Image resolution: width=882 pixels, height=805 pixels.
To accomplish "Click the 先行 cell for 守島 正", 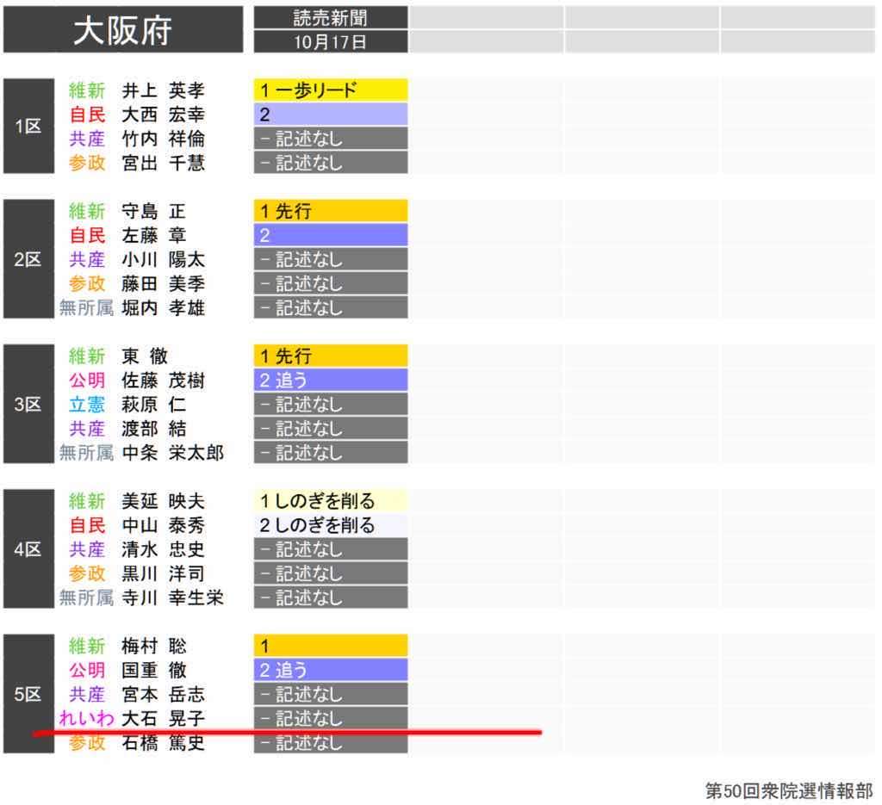I will pyautogui.click(x=330, y=211).
